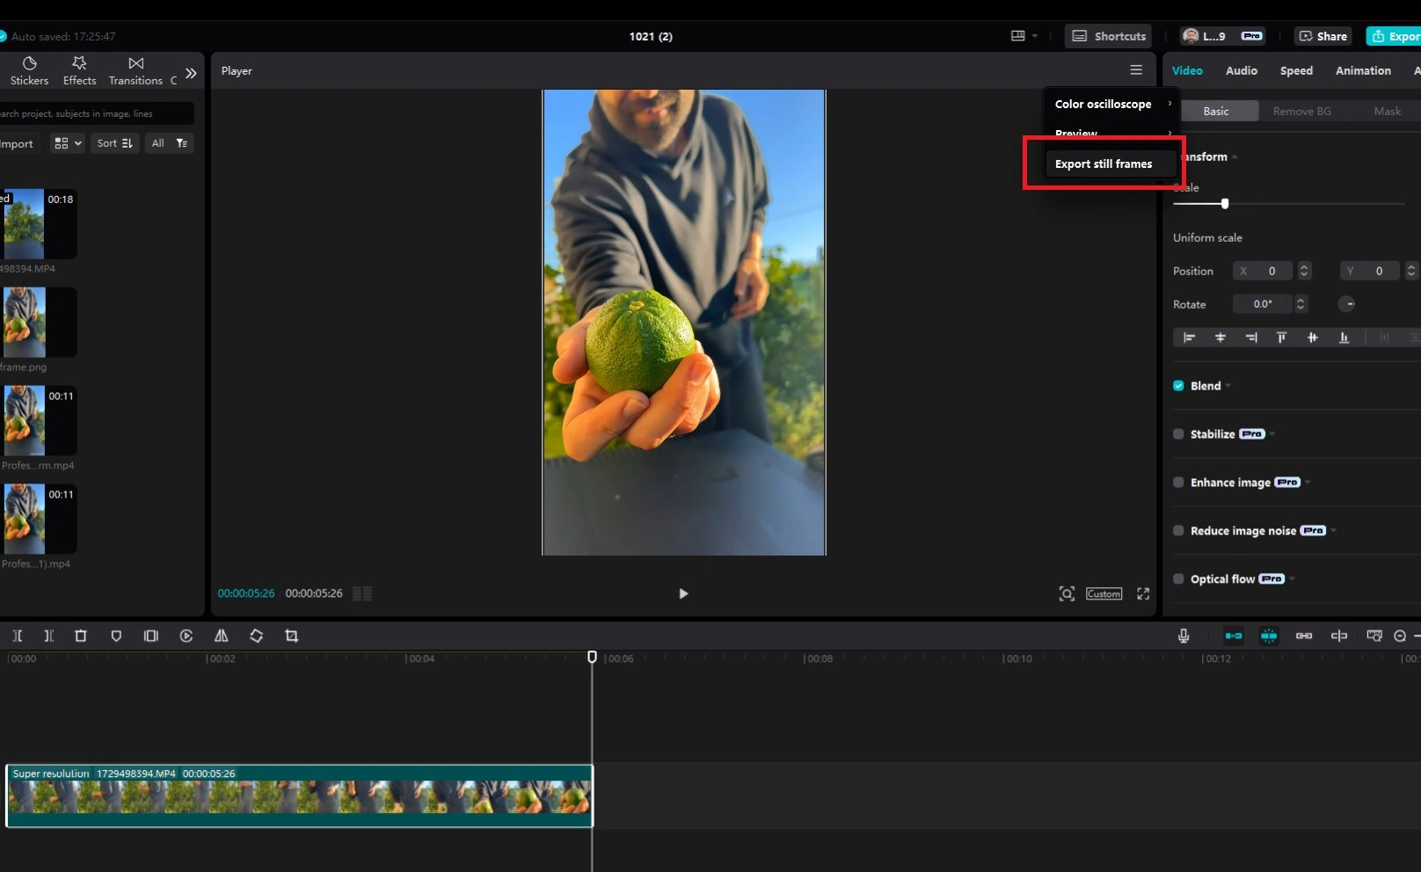Open the Transitions panel
This screenshot has height=872, width=1421.
135,71
